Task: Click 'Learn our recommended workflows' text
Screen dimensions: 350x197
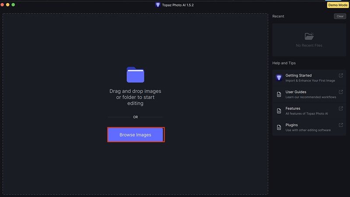Action: [311, 97]
